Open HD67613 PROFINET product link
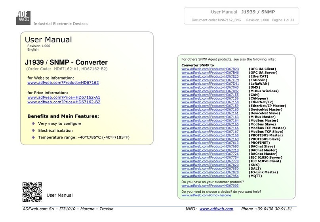This screenshot has height=222, width=320. point(210,143)
